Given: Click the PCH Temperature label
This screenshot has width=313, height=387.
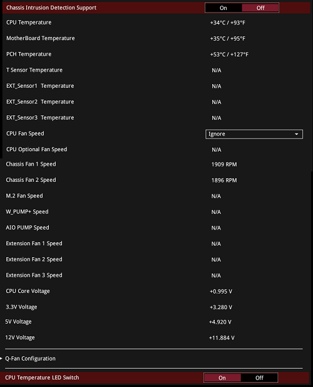Looking at the screenshot, I should pyautogui.click(x=29, y=54).
